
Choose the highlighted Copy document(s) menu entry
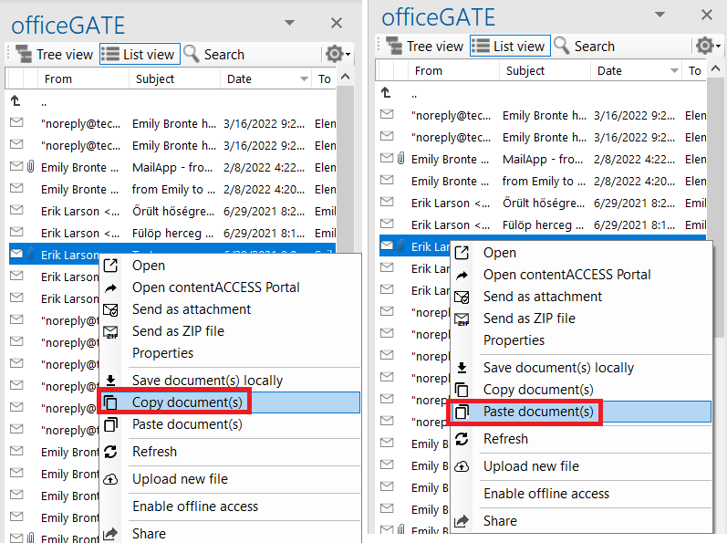click(x=187, y=402)
